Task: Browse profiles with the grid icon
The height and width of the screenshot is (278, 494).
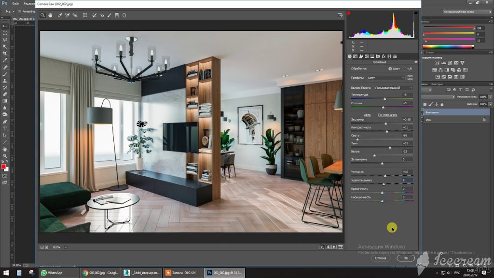Action: tap(410, 78)
